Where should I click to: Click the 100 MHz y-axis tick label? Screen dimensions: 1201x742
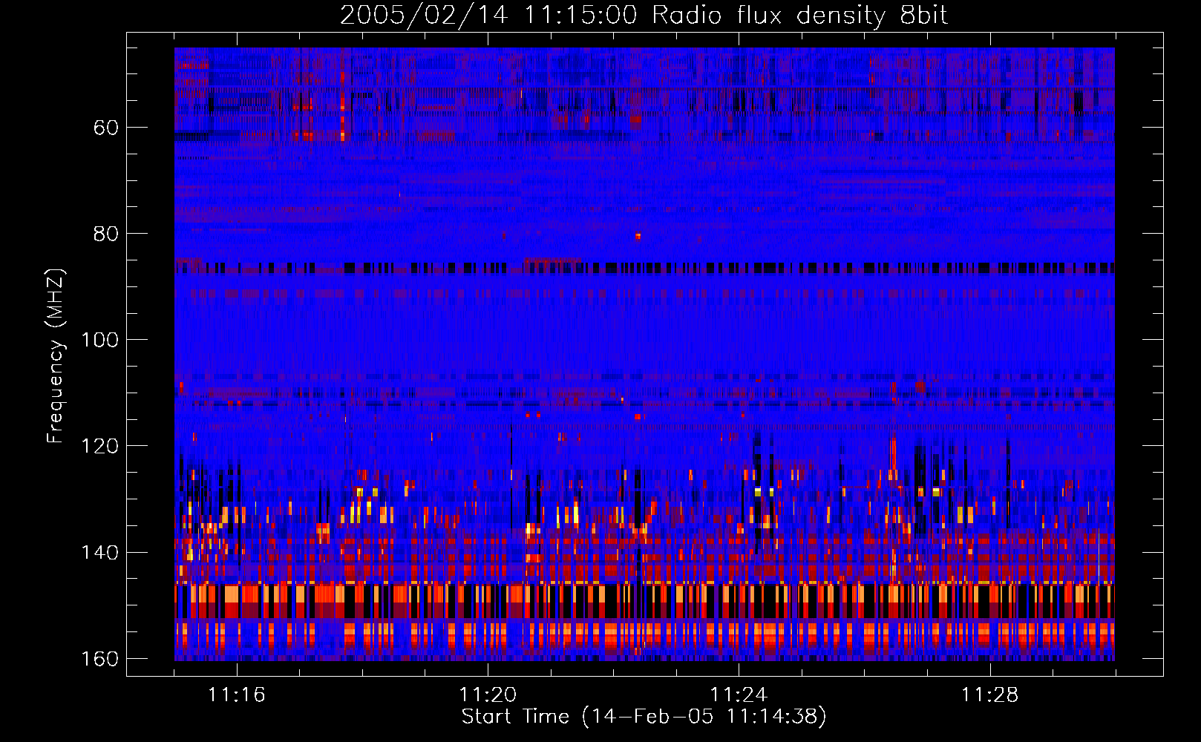99,340
